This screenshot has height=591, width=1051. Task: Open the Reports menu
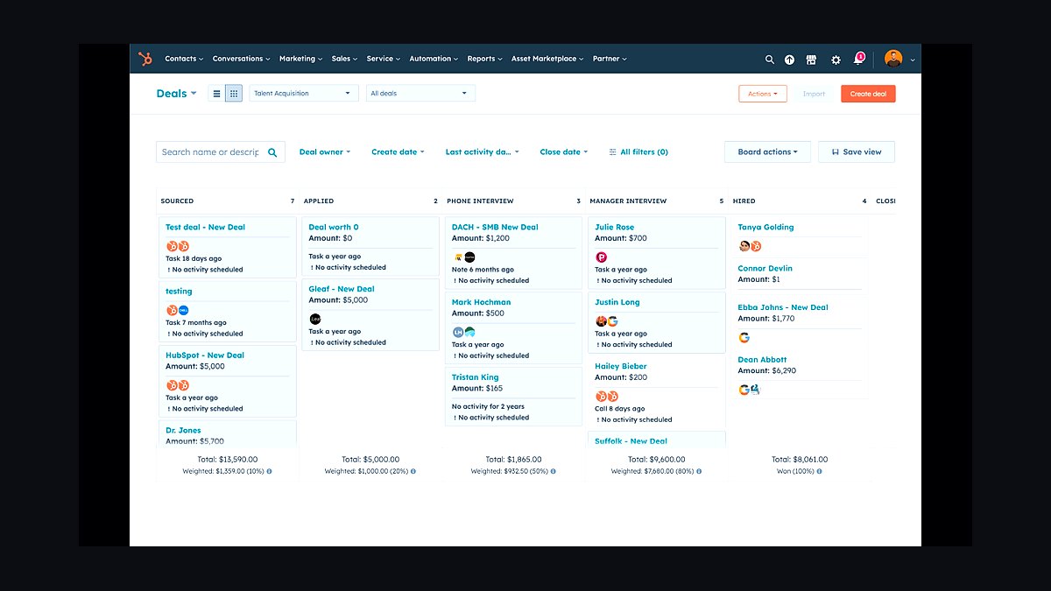pyautogui.click(x=484, y=59)
